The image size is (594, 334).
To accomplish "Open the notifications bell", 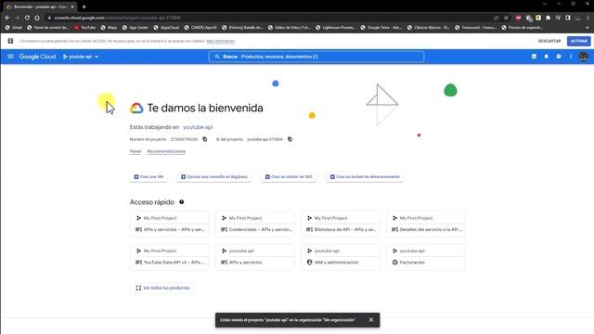I will point(547,57).
